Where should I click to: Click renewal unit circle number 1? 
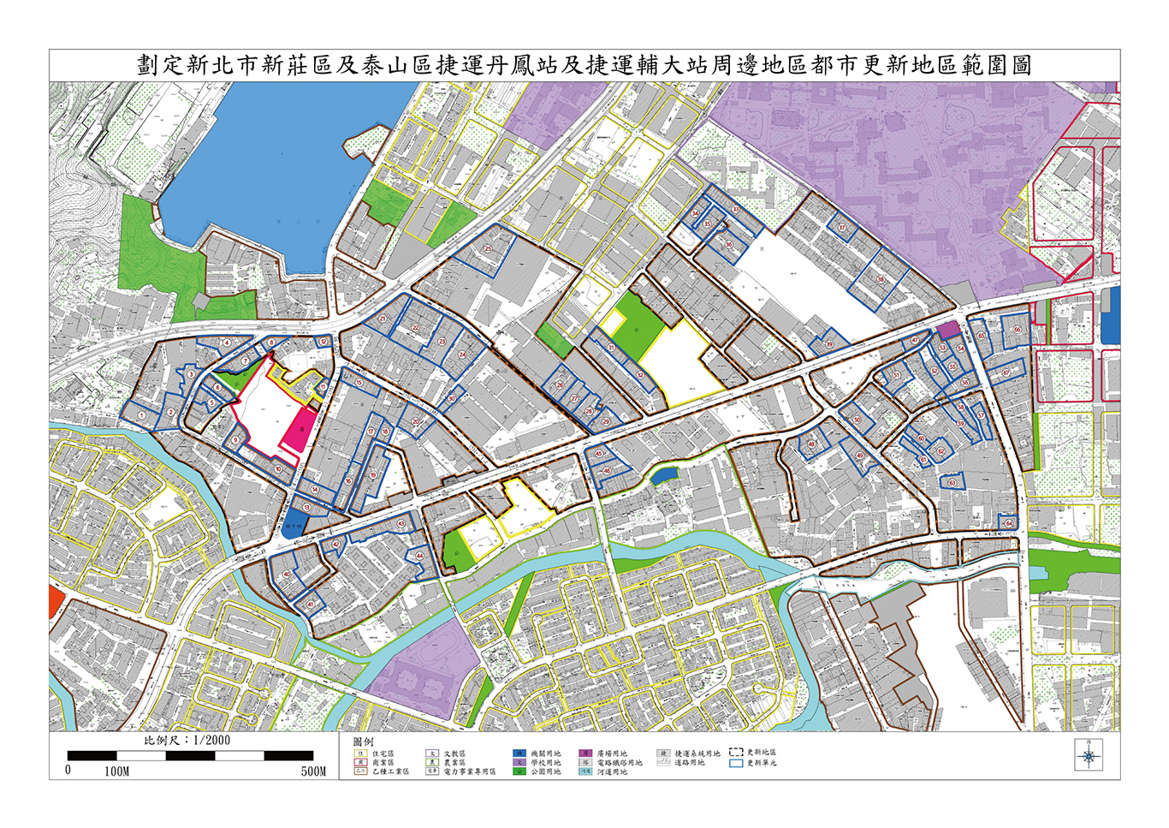(x=141, y=415)
